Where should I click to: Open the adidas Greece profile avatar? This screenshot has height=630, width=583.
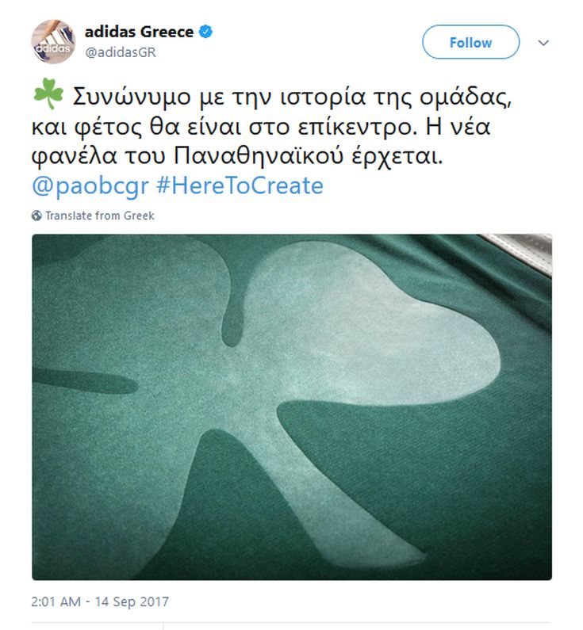[53, 41]
